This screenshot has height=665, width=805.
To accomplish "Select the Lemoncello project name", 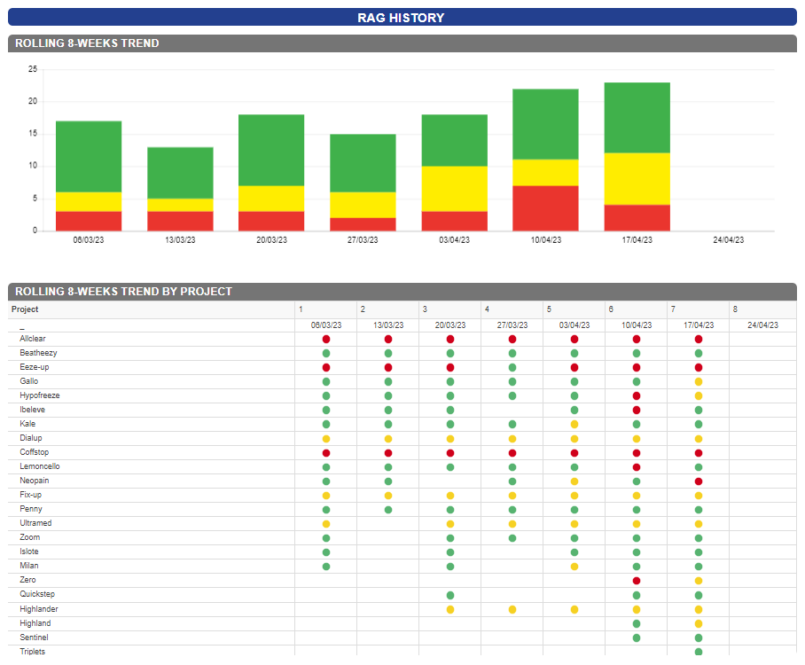I will (40, 466).
